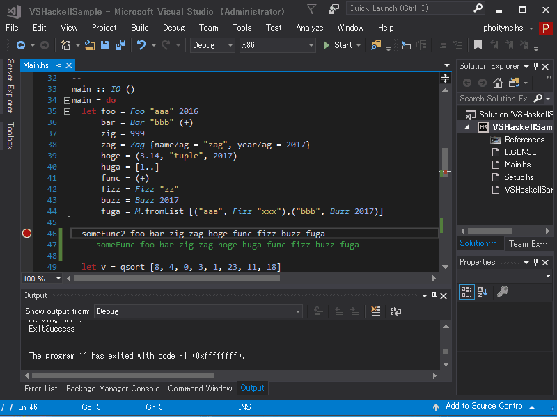Click the Navigate Backward arrow icon
Image resolution: width=557 pixels, height=417 pixels.
click(21, 45)
